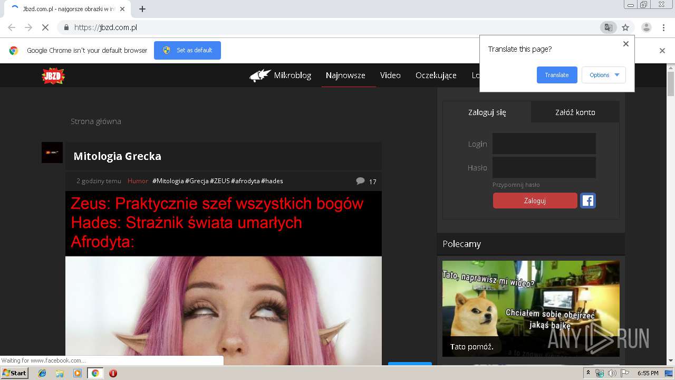
Task: Open the Windows Start menu
Action: [15, 373]
